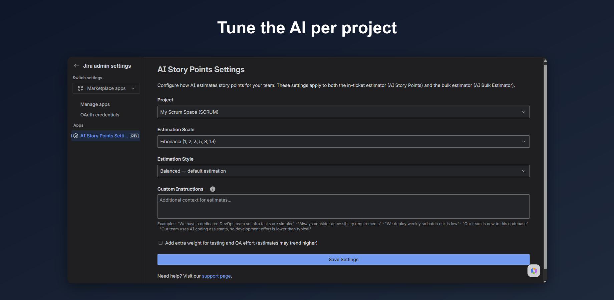Image resolution: width=614 pixels, height=300 pixels.
Task: Click the scrollbar down arrow
Action: [x=545, y=281]
